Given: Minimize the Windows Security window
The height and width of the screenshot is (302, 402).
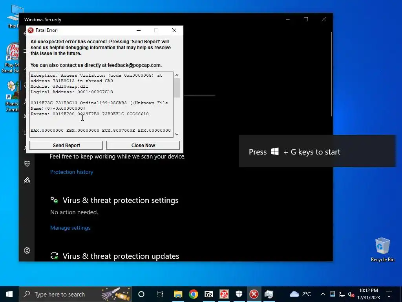Looking at the screenshot, I should [288, 19].
